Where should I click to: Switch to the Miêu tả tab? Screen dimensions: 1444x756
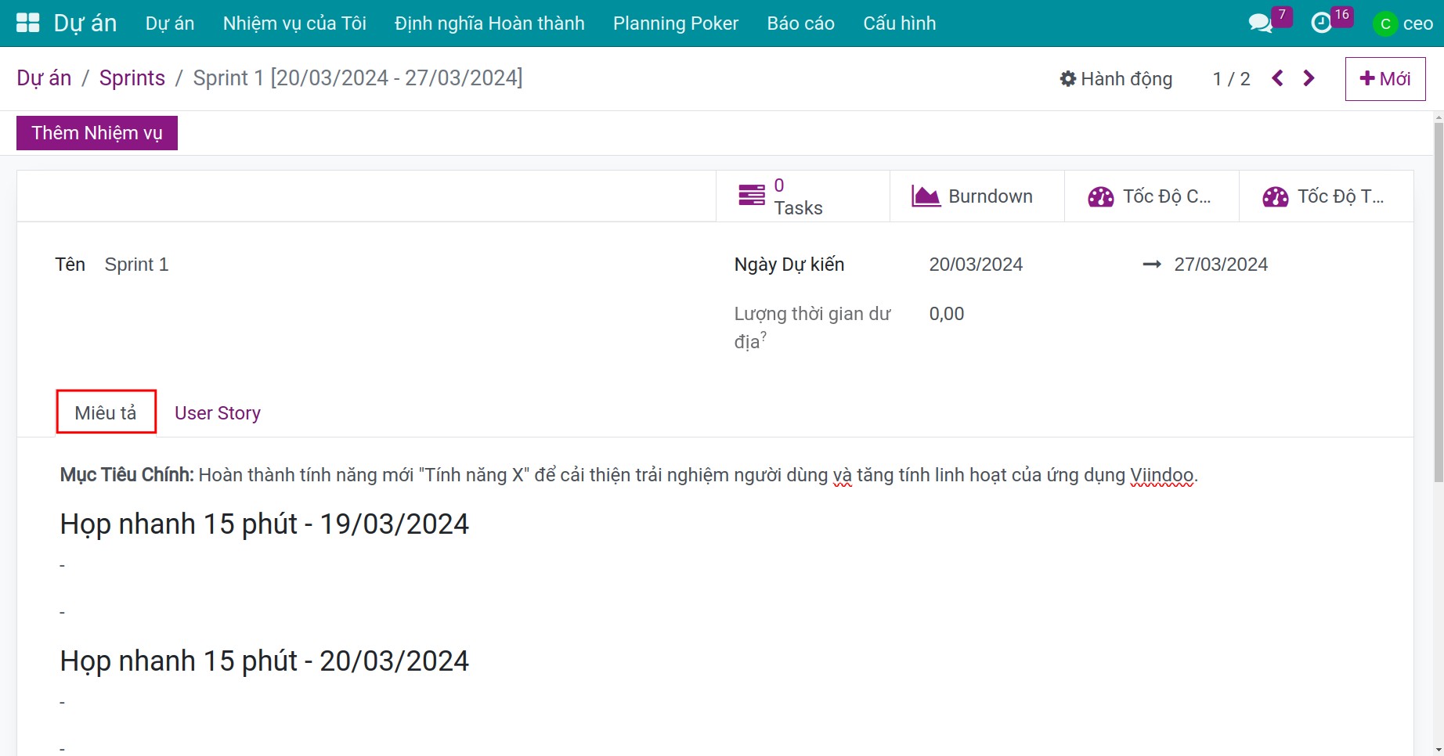tap(106, 412)
